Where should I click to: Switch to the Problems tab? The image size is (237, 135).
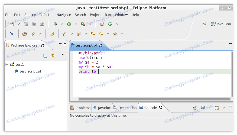pyautogui.click(x=80, y=108)
